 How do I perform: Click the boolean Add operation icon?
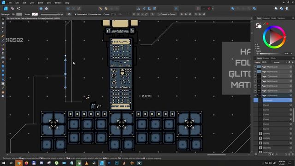pos(233,9)
